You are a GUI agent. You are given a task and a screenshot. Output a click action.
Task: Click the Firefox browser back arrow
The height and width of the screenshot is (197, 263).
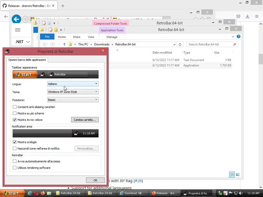(6, 16)
